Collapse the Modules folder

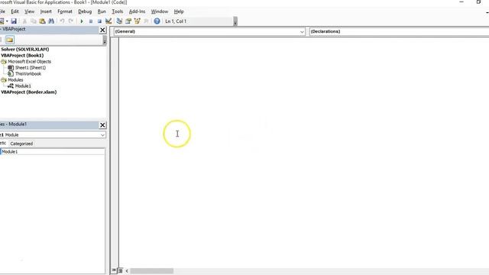tap(4, 80)
